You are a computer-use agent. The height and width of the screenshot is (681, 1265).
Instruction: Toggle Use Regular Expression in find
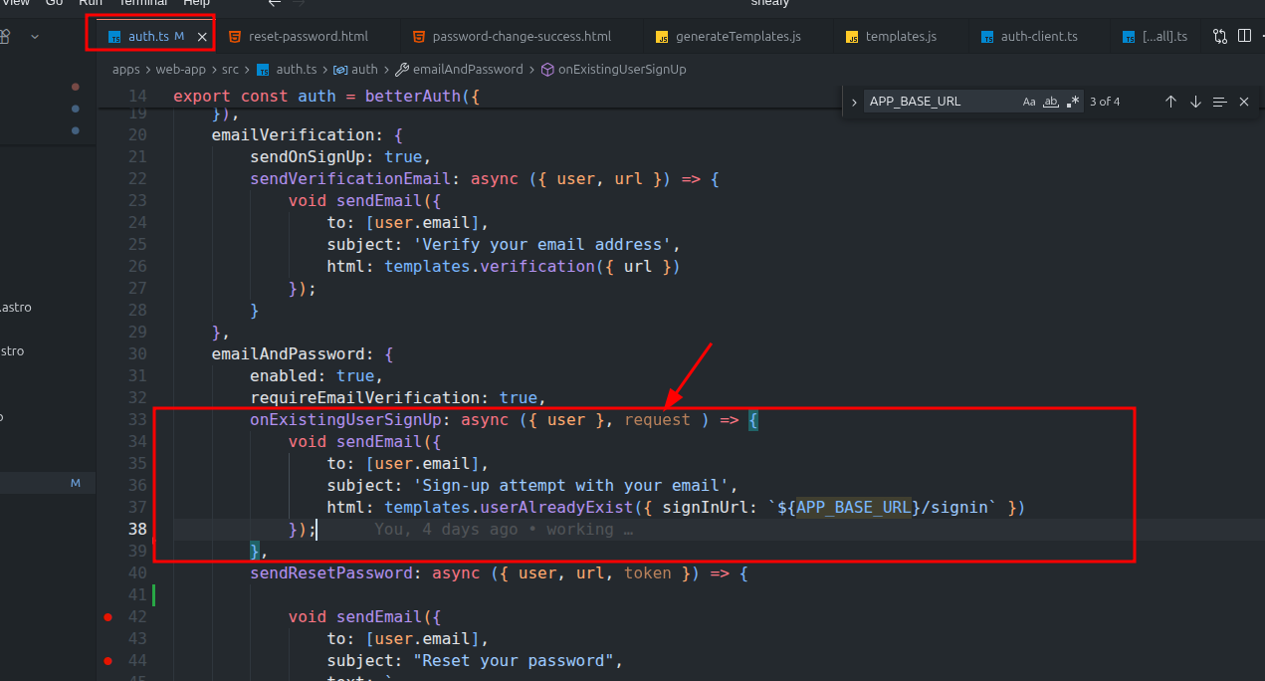(x=1073, y=102)
